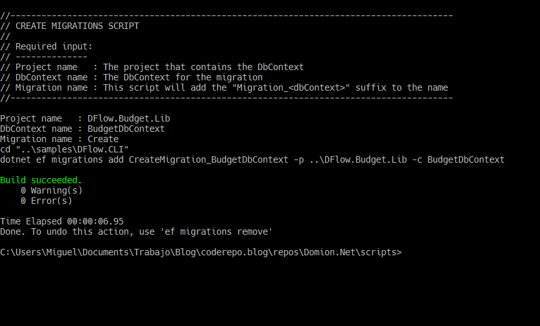Click the green 'Build succeeded.' message
This screenshot has height=326, width=540.
click(41, 181)
